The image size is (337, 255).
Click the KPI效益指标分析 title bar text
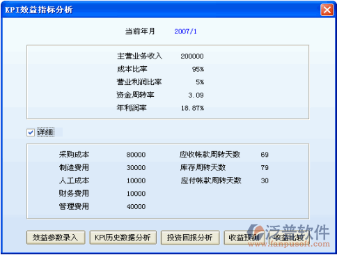click(x=39, y=10)
